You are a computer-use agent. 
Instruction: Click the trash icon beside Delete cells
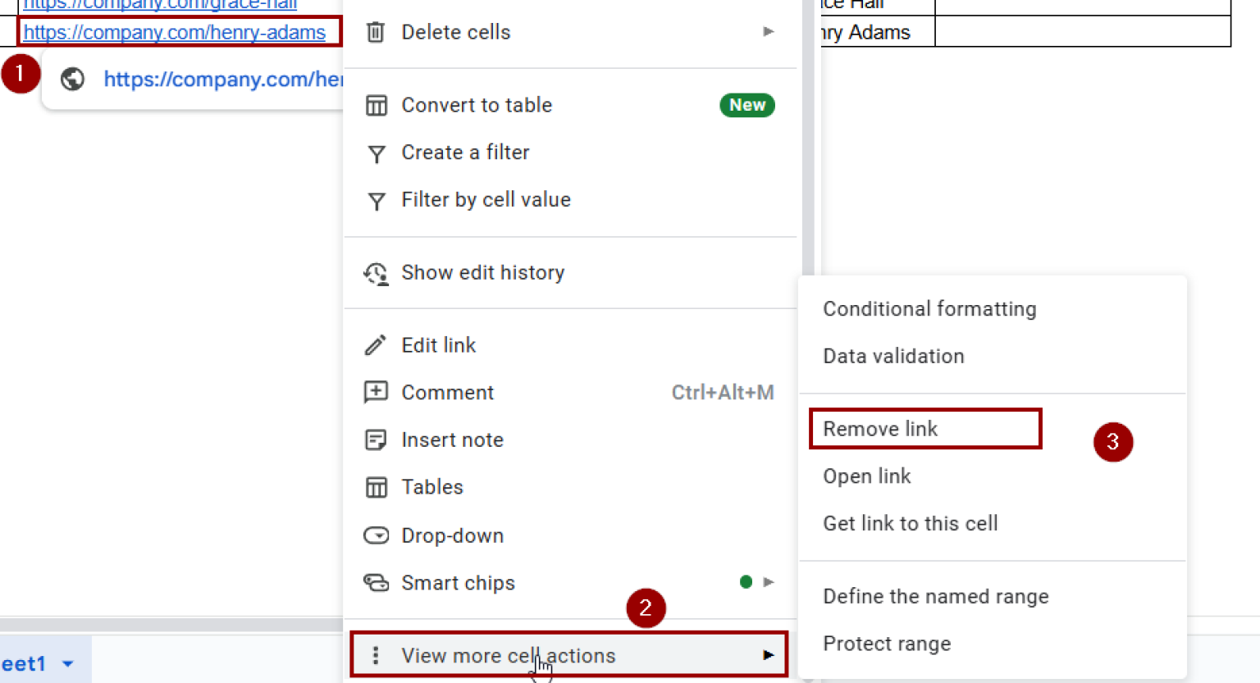tap(376, 32)
